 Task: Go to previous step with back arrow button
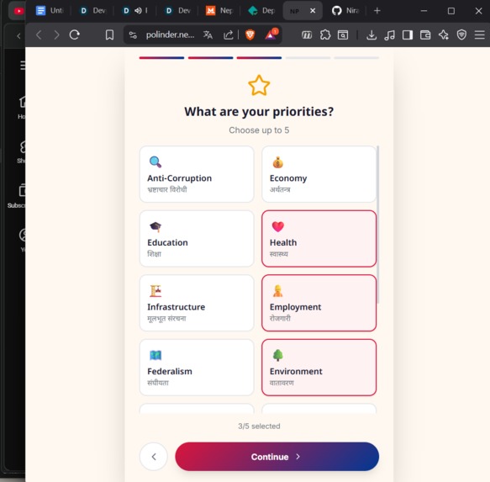tap(154, 457)
